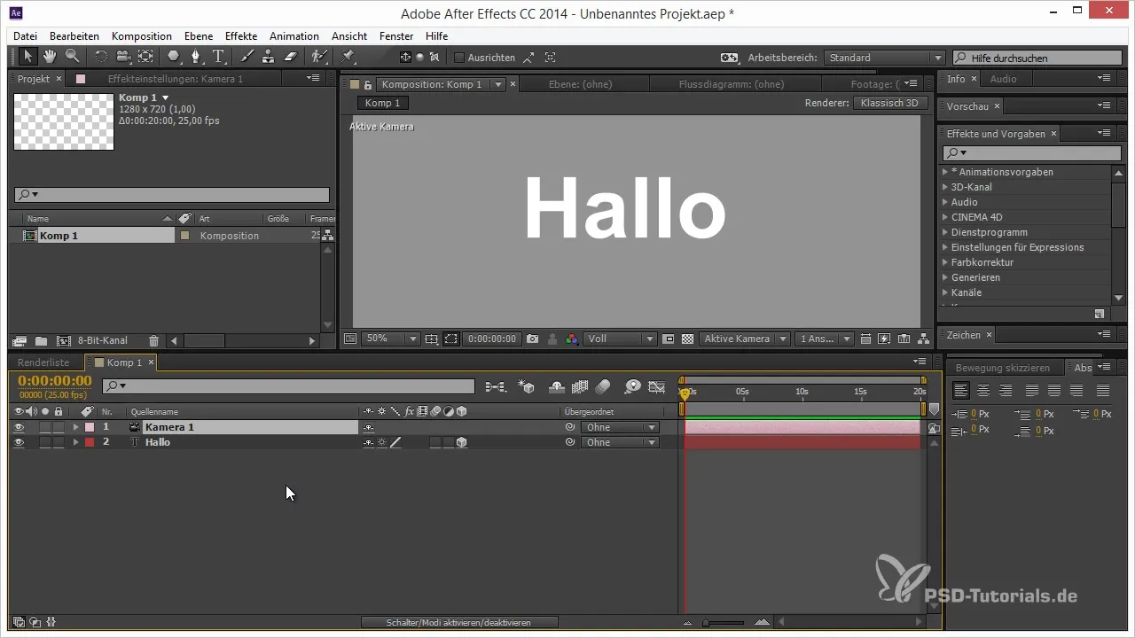Click the red label color of Hallo

point(90,442)
